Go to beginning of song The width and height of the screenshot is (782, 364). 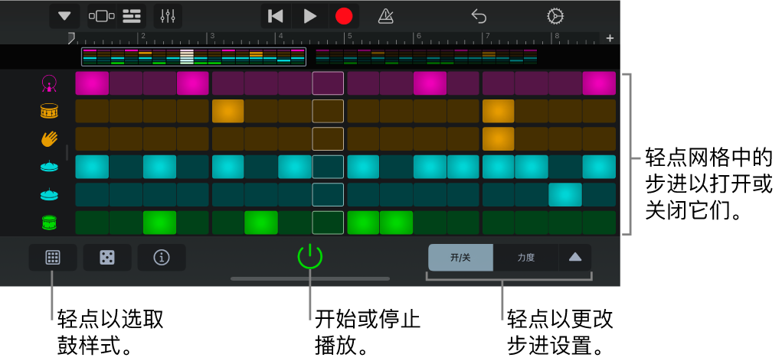coord(276,16)
